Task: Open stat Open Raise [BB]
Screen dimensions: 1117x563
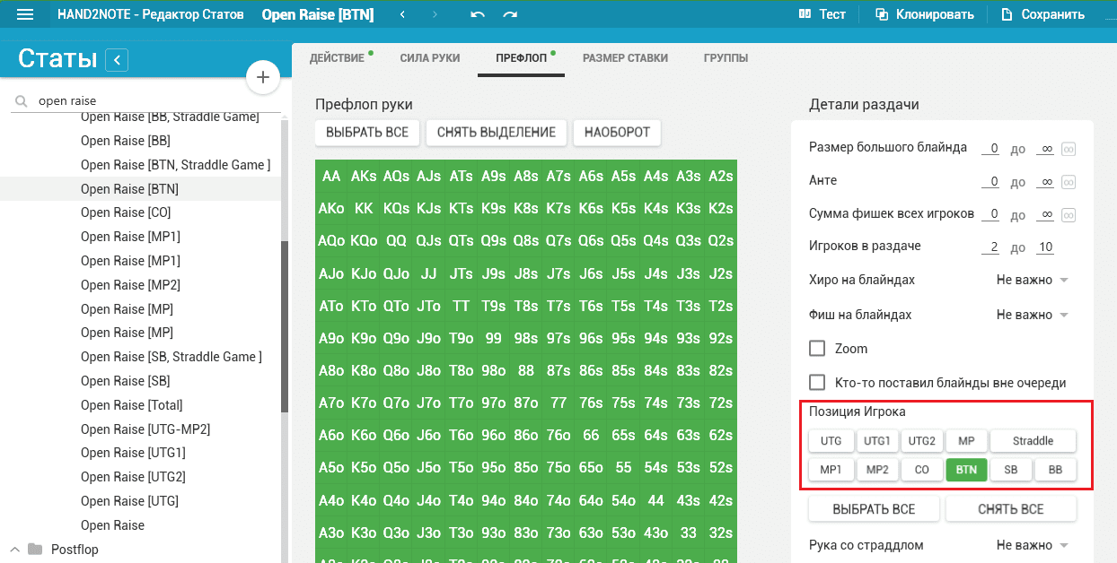Action: coord(126,141)
